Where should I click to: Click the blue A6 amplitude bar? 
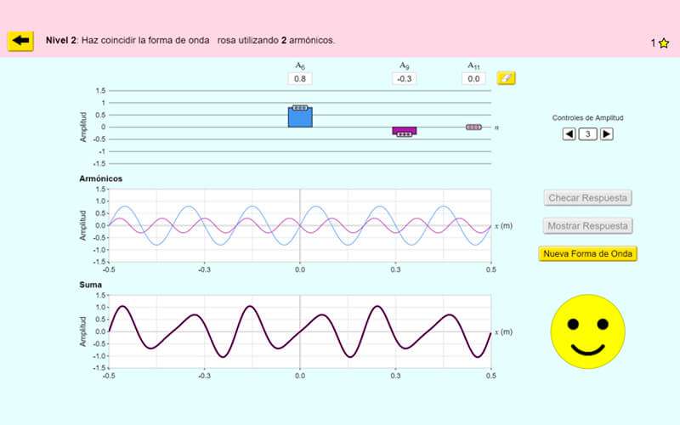tap(300, 118)
